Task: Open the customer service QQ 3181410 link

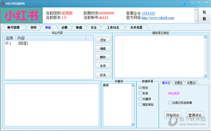Action: (148, 13)
